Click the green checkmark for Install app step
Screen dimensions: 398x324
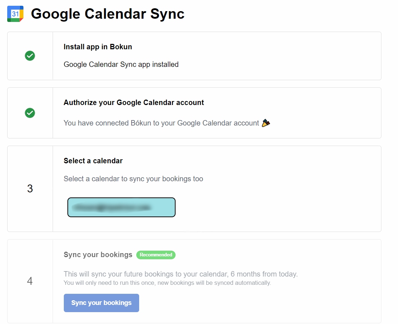click(x=30, y=56)
